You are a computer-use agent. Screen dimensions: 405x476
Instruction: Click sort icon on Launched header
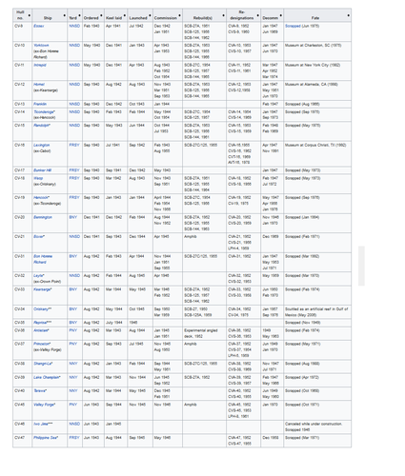[x=150, y=15]
